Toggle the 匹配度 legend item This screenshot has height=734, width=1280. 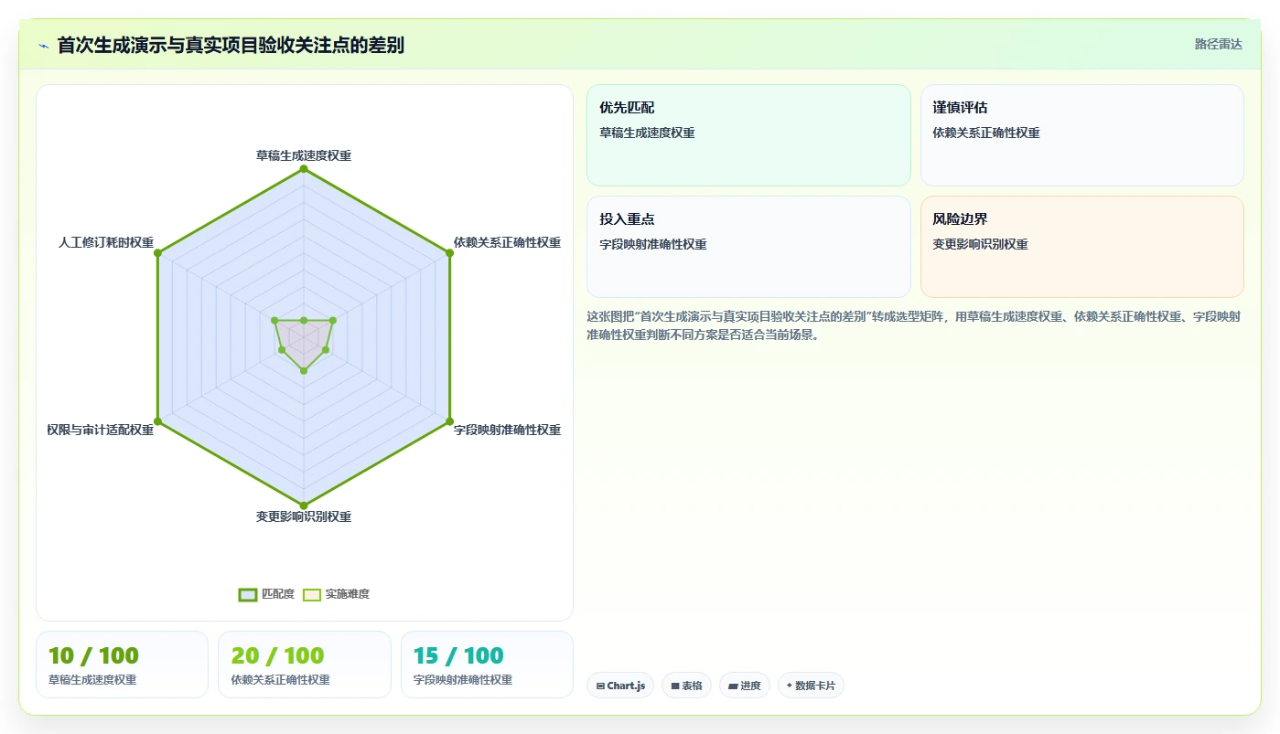(x=266, y=594)
